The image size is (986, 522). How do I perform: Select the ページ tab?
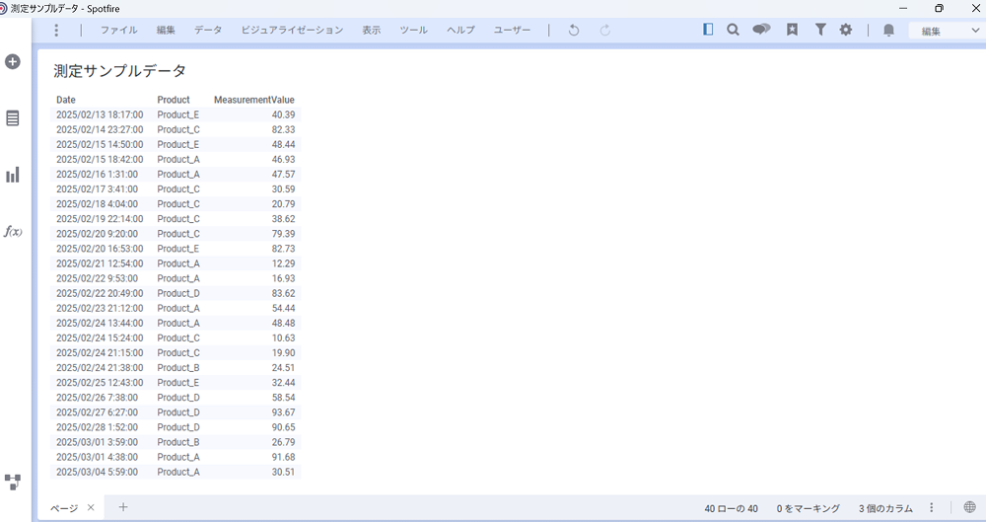[65, 508]
